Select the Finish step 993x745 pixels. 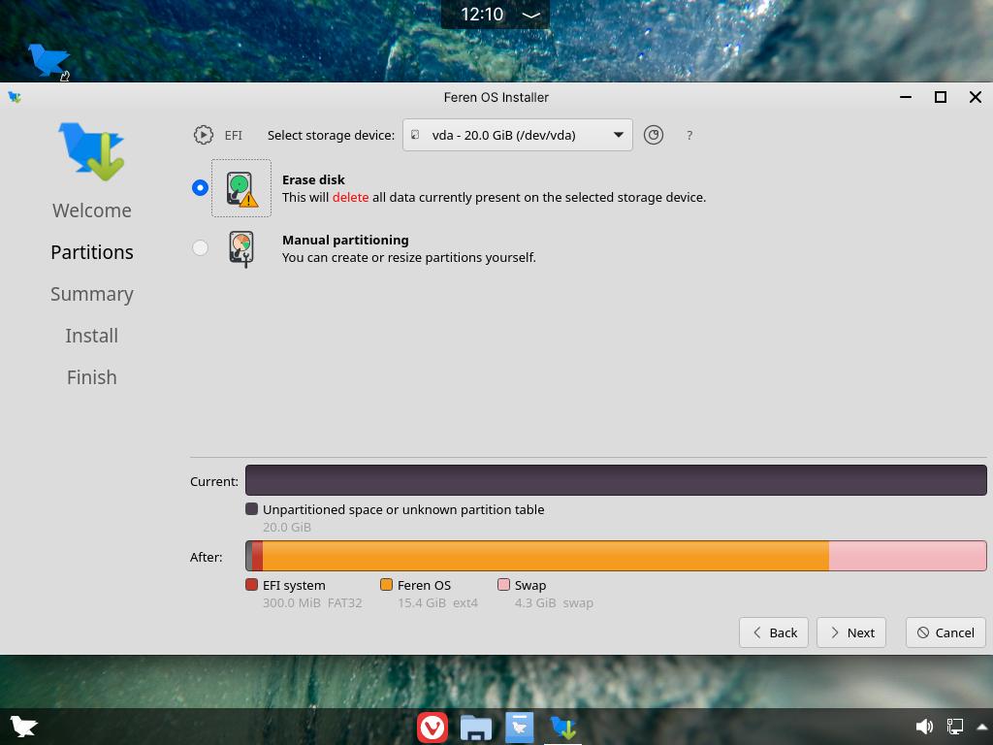(92, 377)
